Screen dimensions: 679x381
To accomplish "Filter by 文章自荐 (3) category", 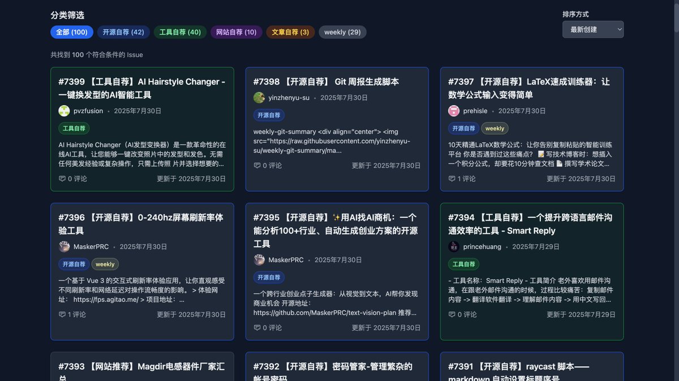I will coord(290,32).
